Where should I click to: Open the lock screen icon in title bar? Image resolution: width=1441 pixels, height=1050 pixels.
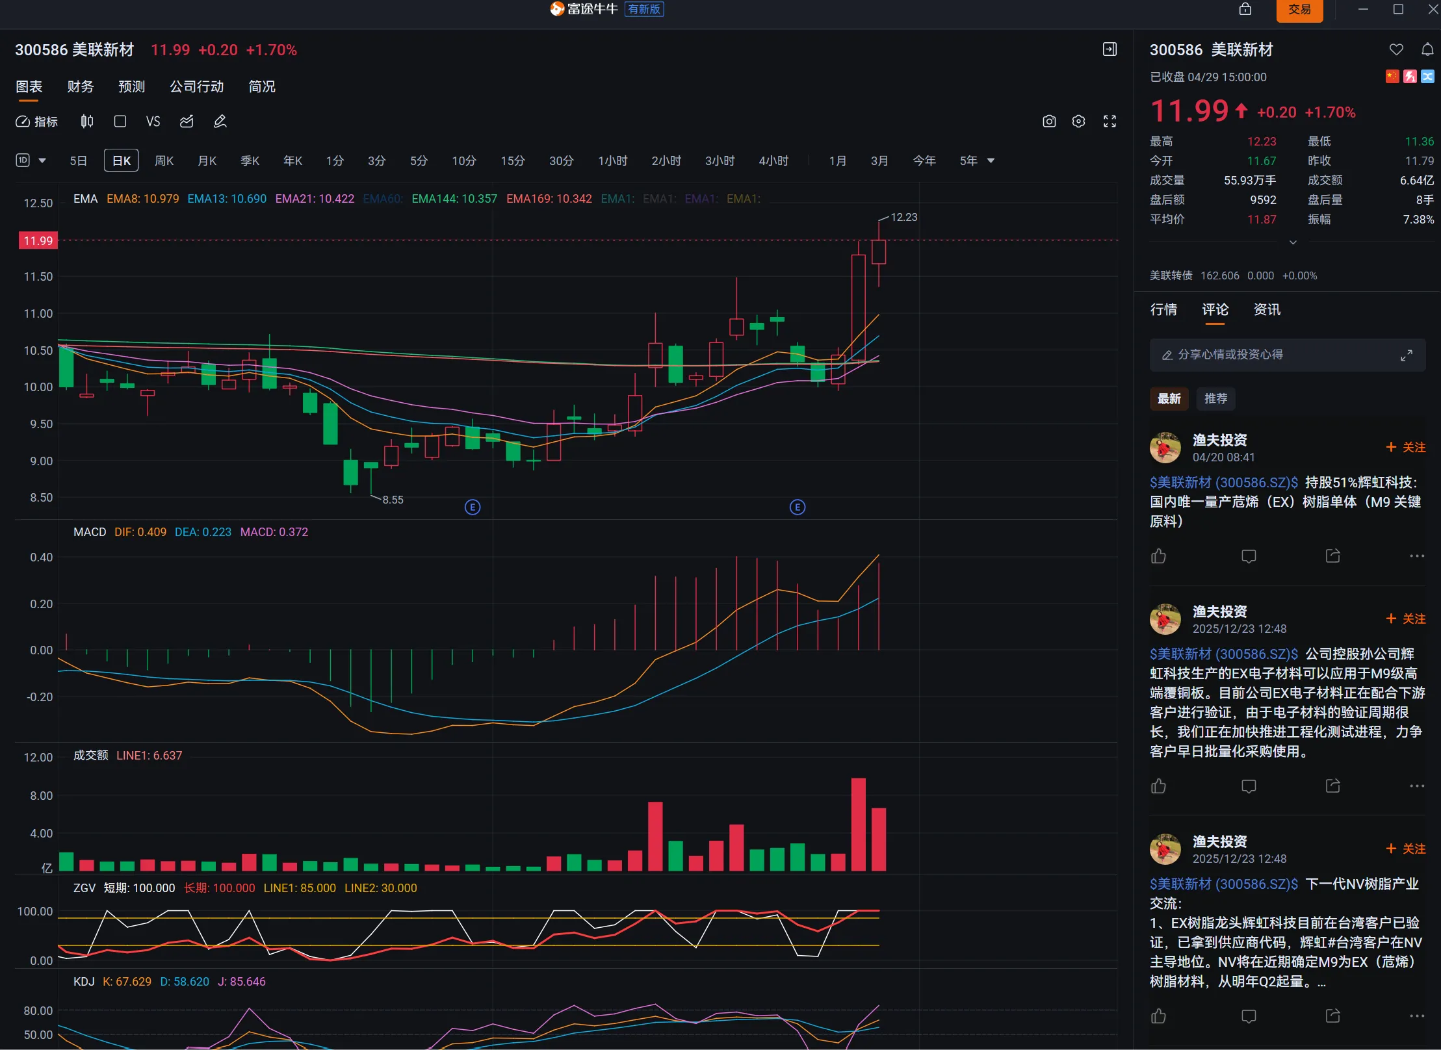point(1245,9)
